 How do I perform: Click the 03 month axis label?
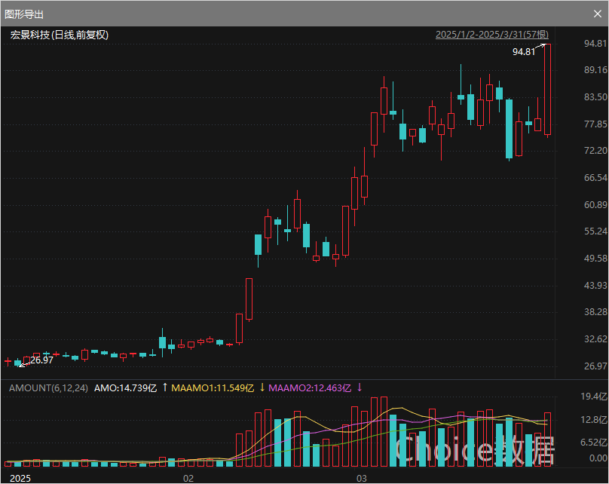(x=362, y=478)
